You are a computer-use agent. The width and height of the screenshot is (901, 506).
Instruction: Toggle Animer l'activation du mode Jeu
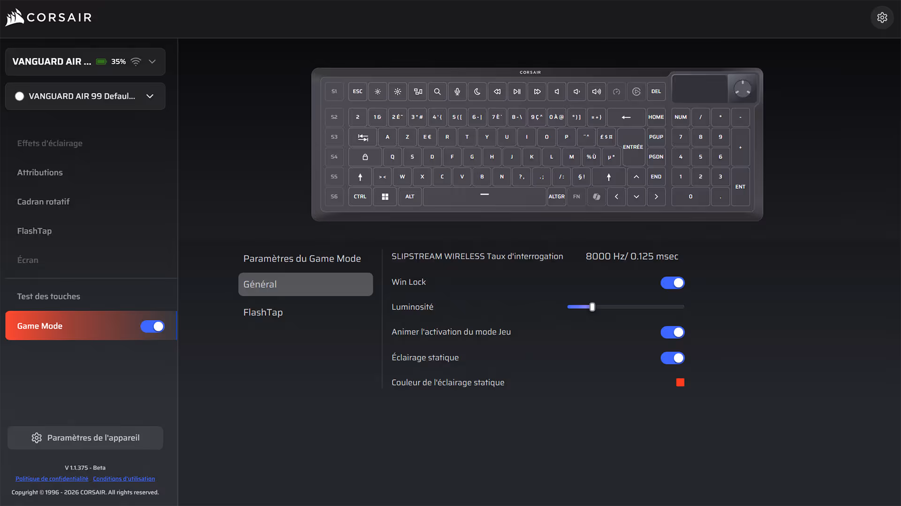[x=672, y=332]
